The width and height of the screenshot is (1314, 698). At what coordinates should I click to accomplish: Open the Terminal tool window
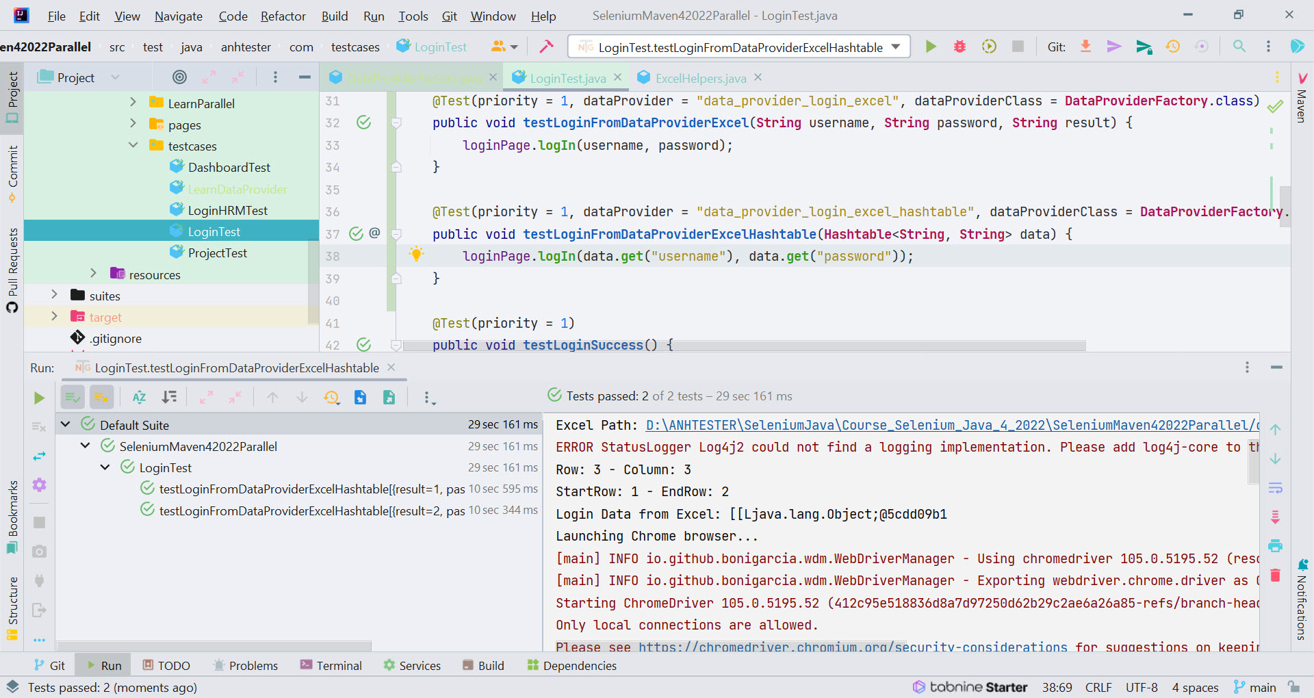[331, 665]
